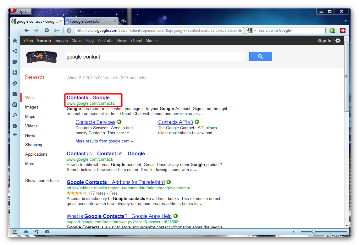The height and width of the screenshot is (245, 359).
Task: Open closed tabs dropdown arrow
Action: click(x=345, y=21)
